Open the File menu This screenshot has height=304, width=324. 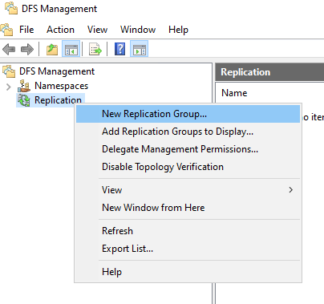26,30
